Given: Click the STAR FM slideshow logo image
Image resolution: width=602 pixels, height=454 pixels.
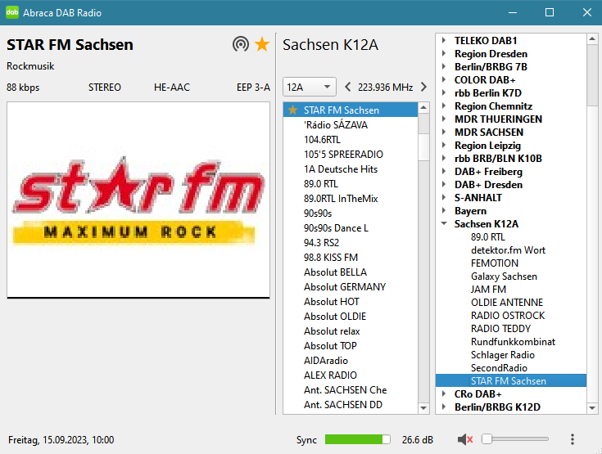Looking at the screenshot, I should tap(138, 200).
